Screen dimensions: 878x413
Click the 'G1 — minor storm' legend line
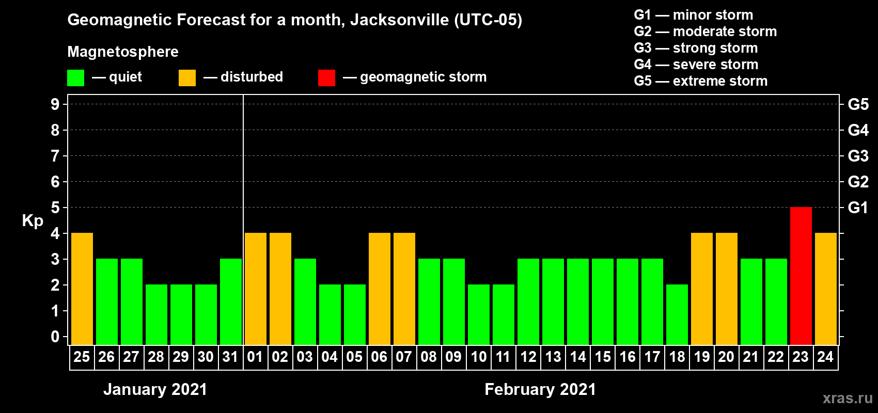[694, 15]
